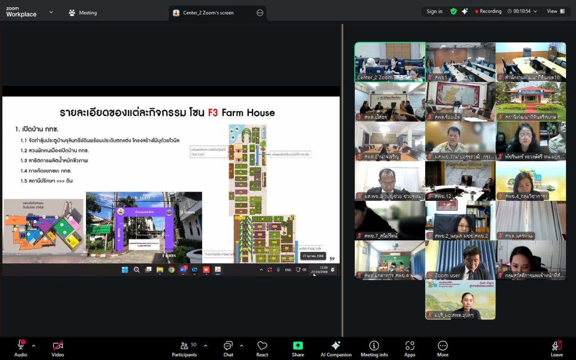
Task: Start camera with the Video button
Action: [x=58, y=348]
